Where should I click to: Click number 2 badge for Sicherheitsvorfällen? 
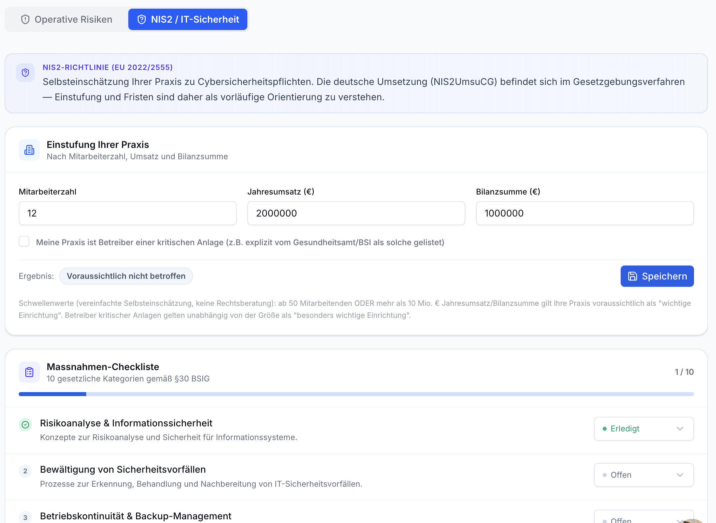click(x=25, y=471)
